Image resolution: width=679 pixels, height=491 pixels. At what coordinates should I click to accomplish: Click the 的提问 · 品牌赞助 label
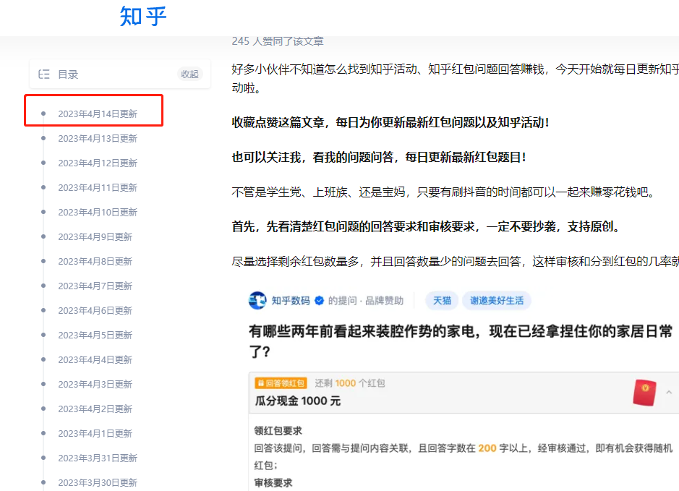(x=366, y=301)
